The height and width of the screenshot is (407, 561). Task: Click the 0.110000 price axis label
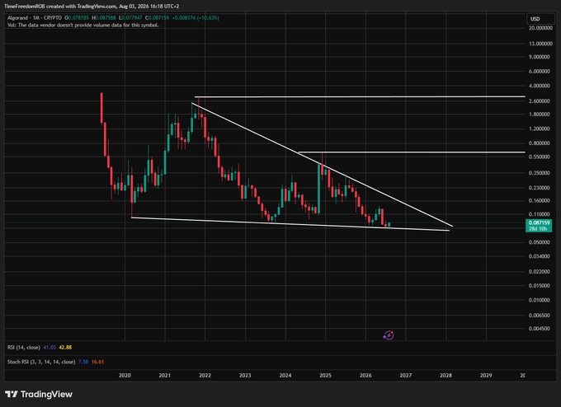(x=540, y=214)
